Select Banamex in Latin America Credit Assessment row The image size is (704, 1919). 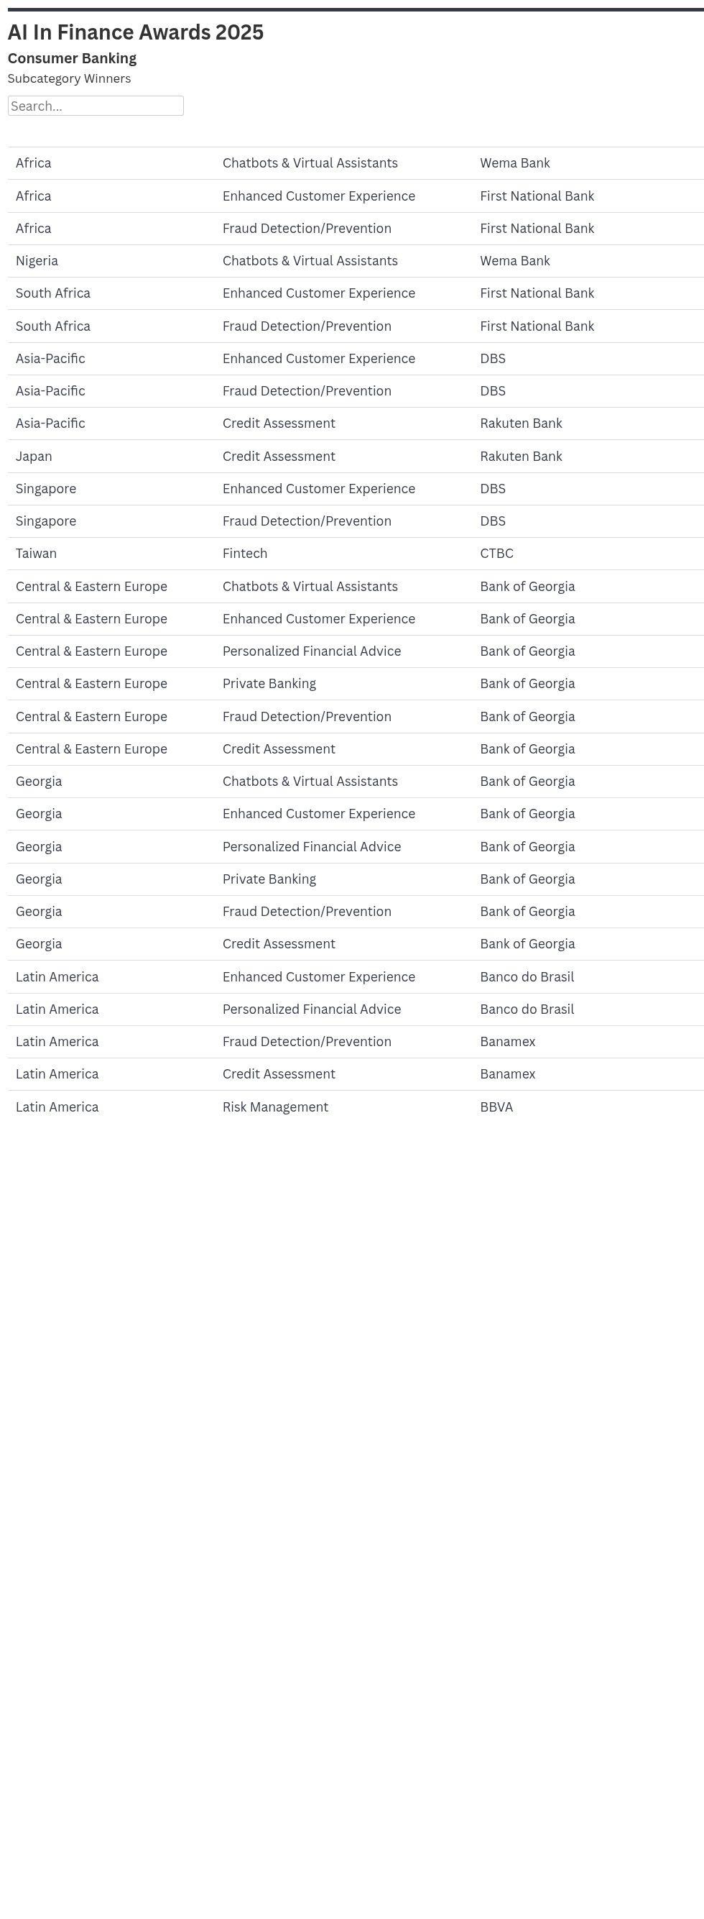508,1074
